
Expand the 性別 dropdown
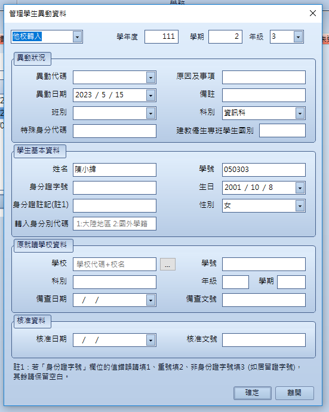(300, 206)
